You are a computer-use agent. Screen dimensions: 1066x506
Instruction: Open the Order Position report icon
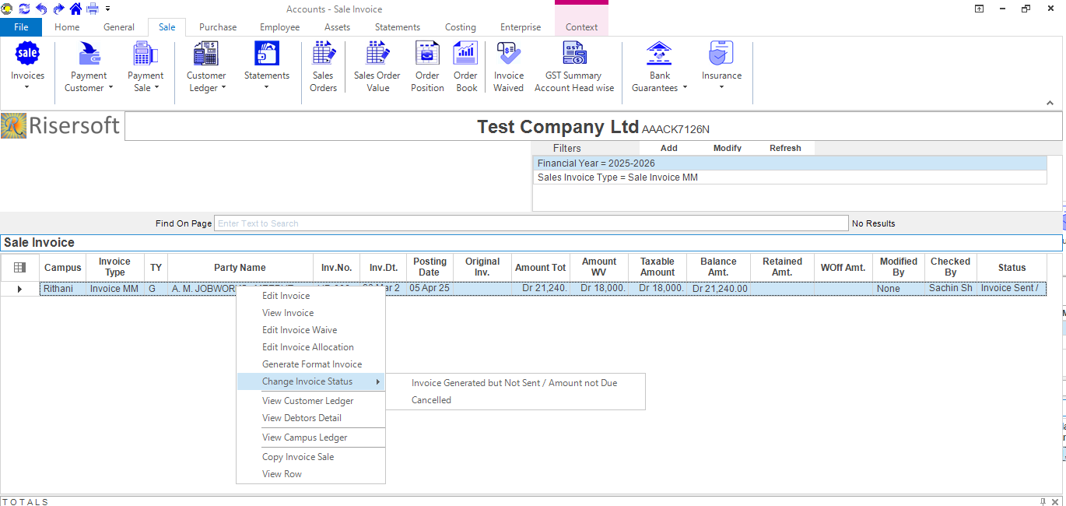[x=427, y=67]
